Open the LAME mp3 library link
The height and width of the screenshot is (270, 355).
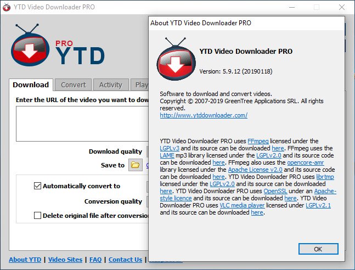tap(167, 155)
